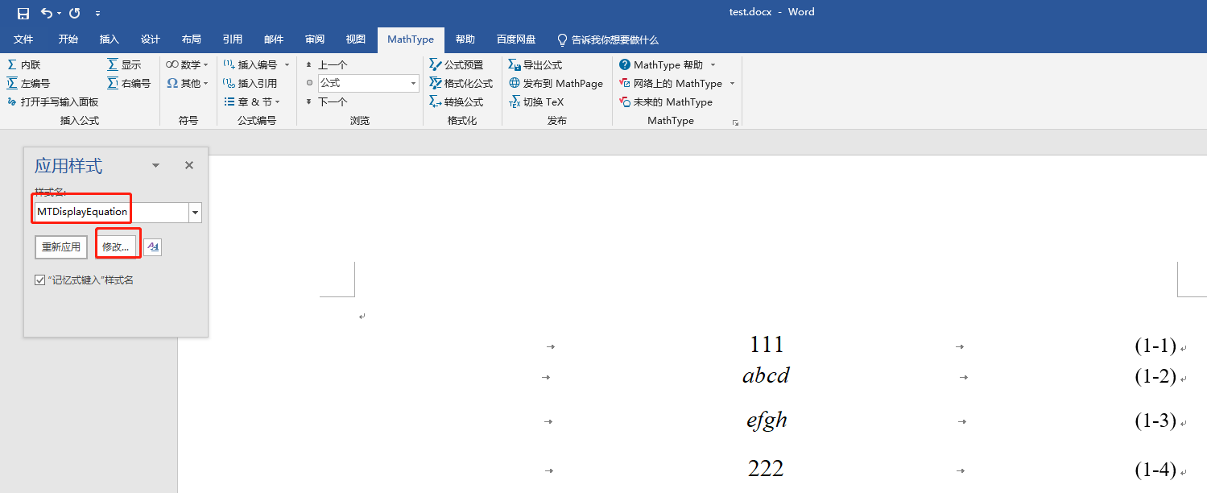Screen dimensions: 1207x493
Task: Click equation number (1-2)
Action: (x=1155, y=376)
